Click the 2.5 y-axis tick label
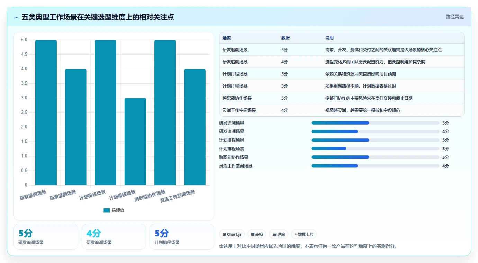The height and width of the screenshot is (263, 478). click(24, 112)
